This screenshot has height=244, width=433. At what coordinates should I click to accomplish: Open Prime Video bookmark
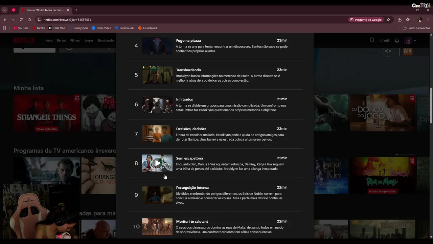pos(101,28)
